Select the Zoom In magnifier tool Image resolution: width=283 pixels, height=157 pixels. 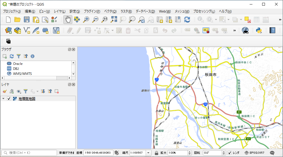(86, 19)
